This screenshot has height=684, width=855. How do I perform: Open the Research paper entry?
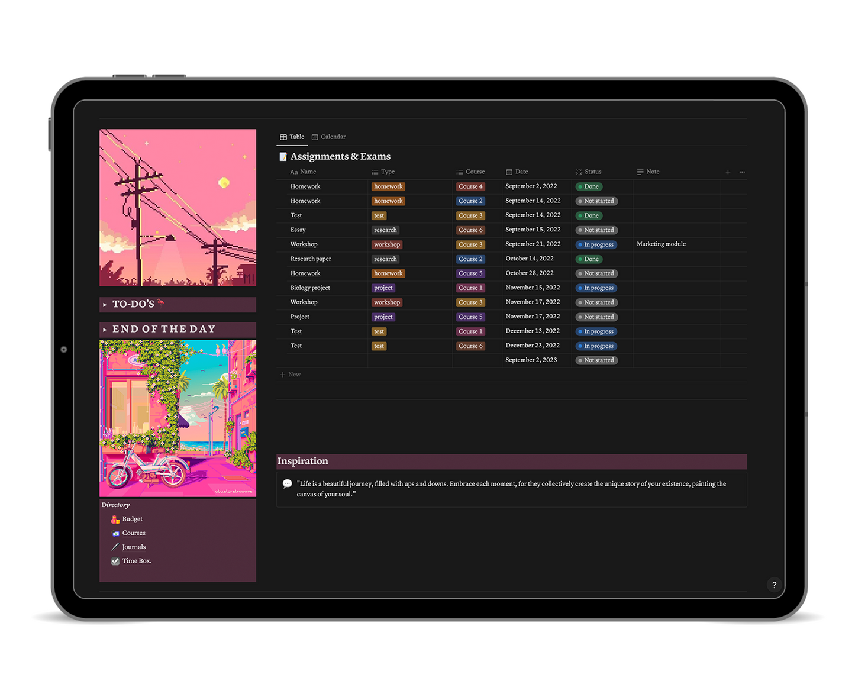(x=311, y=259)
